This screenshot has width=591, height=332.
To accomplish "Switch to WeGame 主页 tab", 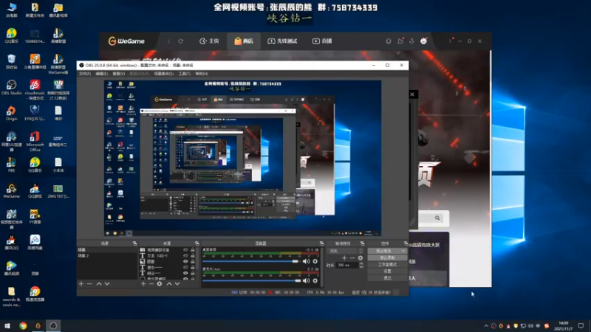I will point(209,41).
